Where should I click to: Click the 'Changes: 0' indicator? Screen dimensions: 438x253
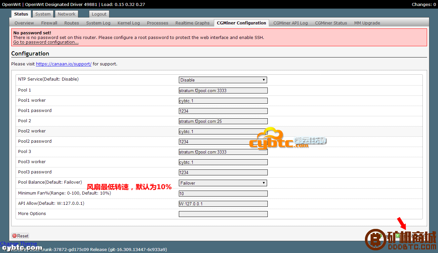[x=424, y=4]
